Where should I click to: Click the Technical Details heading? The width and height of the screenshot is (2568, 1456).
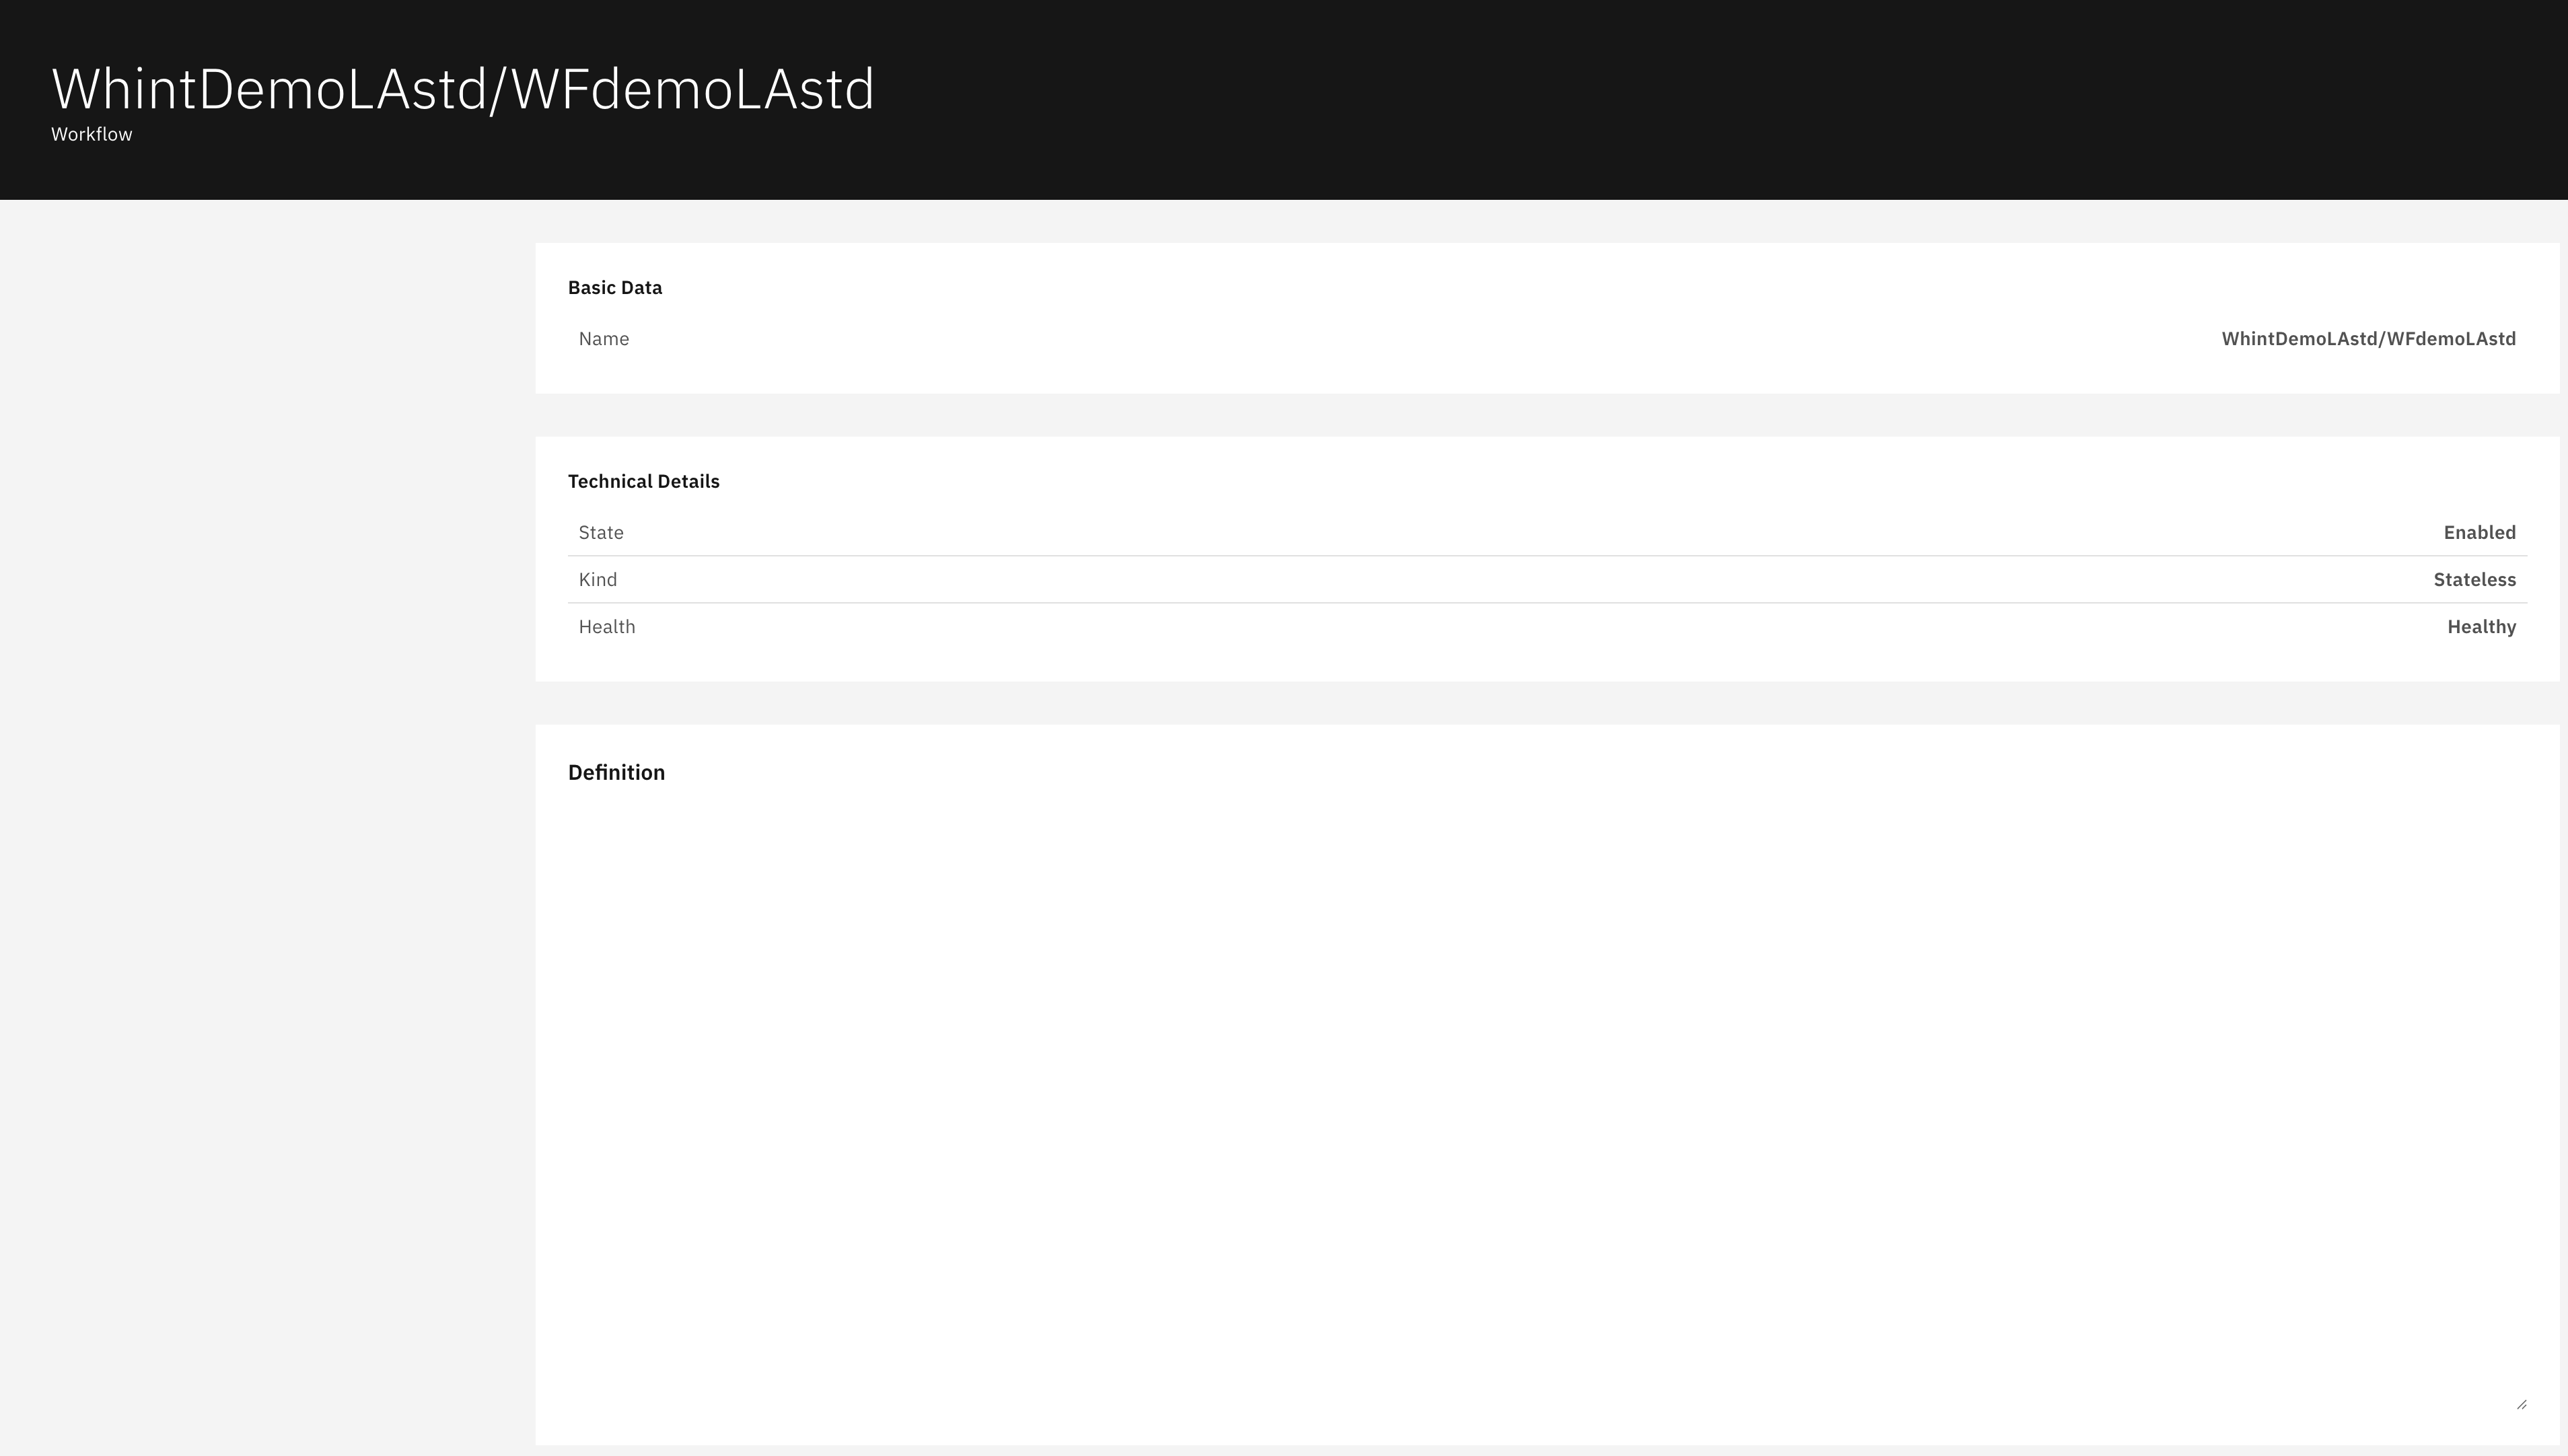point(644,482)
